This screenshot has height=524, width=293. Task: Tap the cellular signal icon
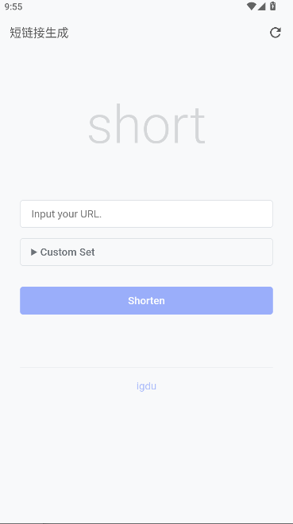tap(262, 6)
